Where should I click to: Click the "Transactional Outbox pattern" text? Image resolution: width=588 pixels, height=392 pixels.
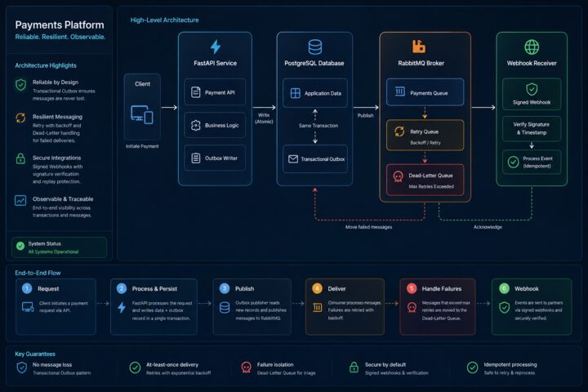(x=61, y=373)
